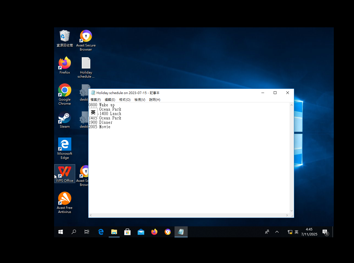Select the Google Chrome desktop shortcut

(65, 94)
